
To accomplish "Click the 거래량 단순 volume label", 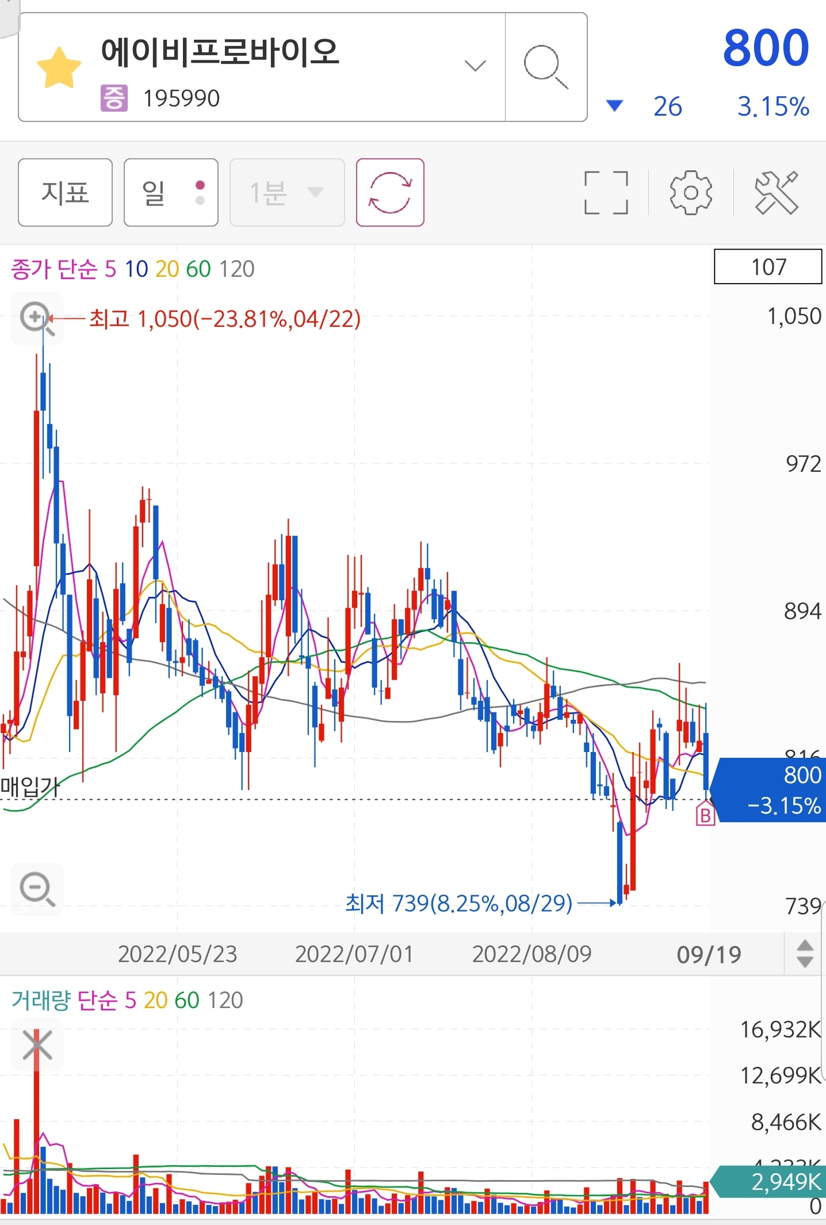I will [64, 1000].
